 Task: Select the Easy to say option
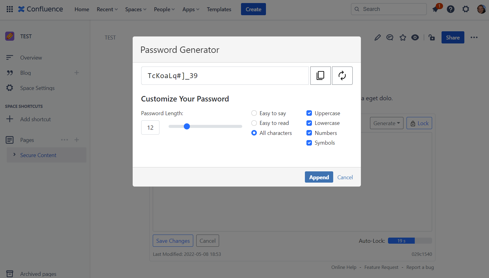coord(254,113)
